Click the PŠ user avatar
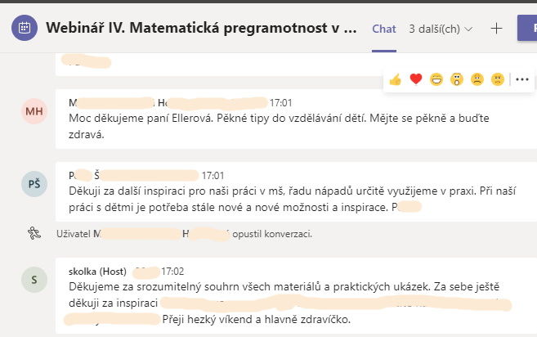 tap(34, 184)
